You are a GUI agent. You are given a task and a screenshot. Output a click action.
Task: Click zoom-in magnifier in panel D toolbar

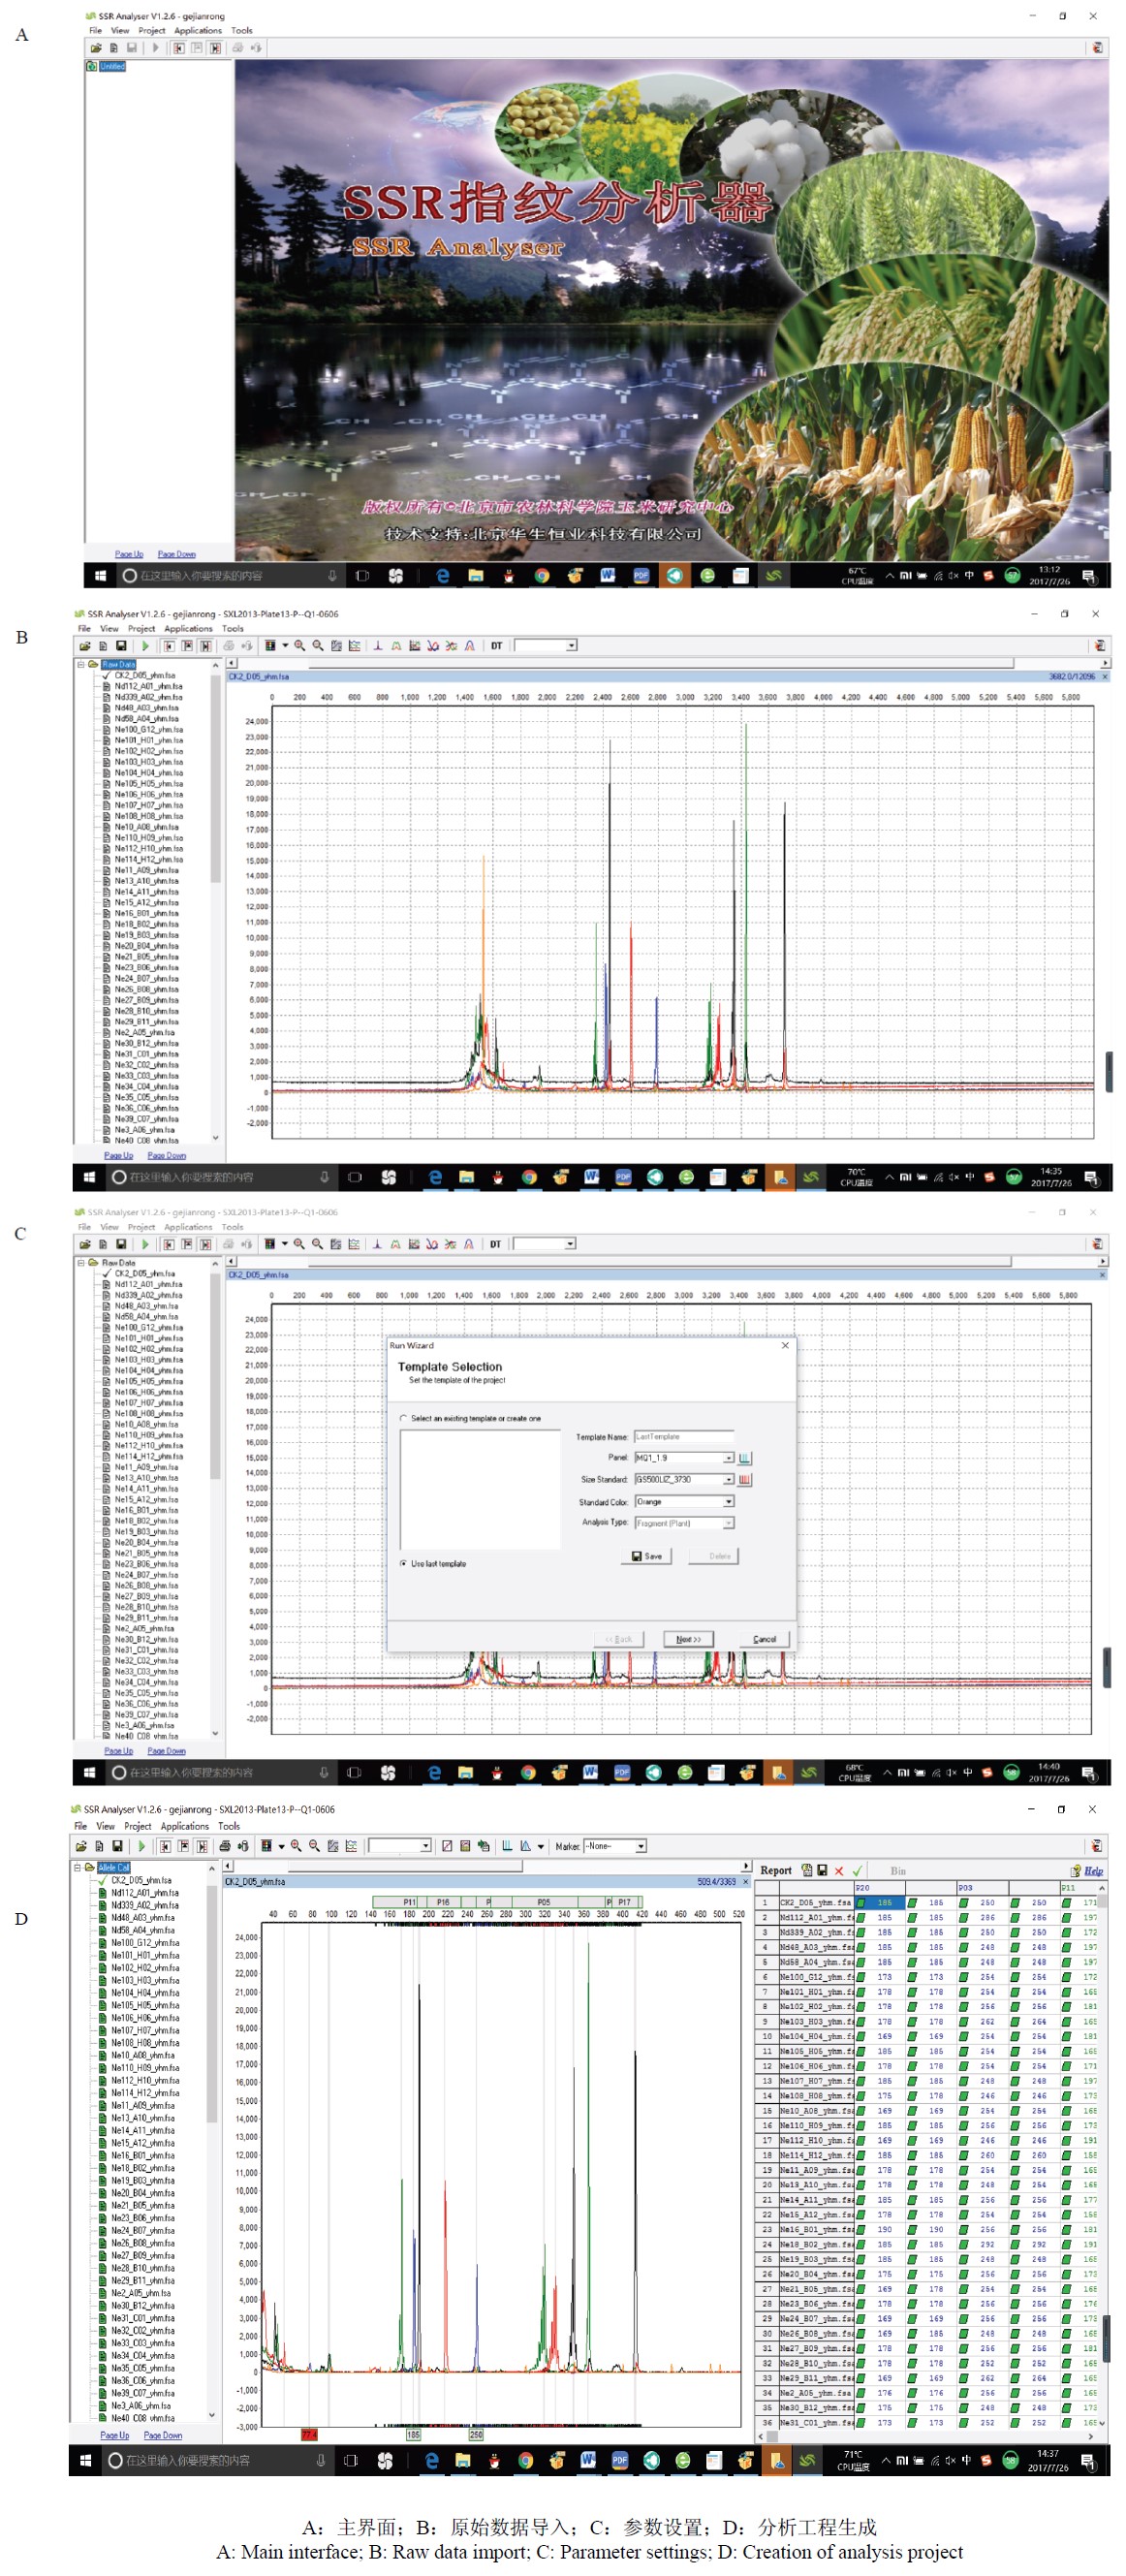pyautogui.click(x=296, y=1845)
